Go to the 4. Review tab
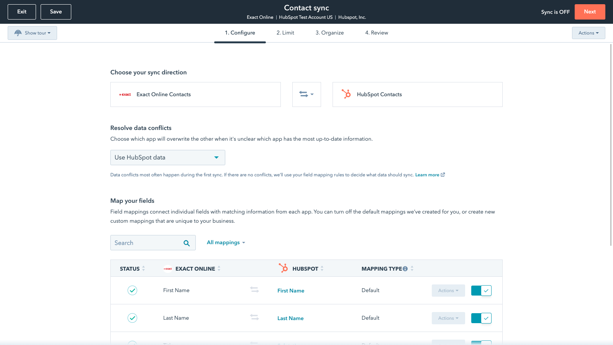Viewport: 613px width, 345px height. [x=376, y=33]
